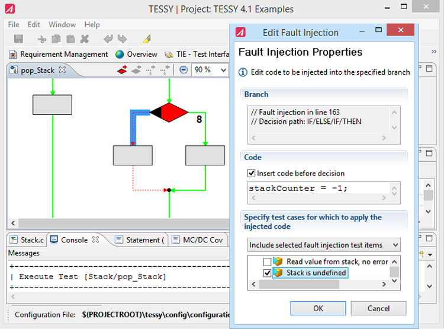This screenshot has height=329, width=444.
Task: Click the Configuration File path text
Action: [x=156, y=315]
